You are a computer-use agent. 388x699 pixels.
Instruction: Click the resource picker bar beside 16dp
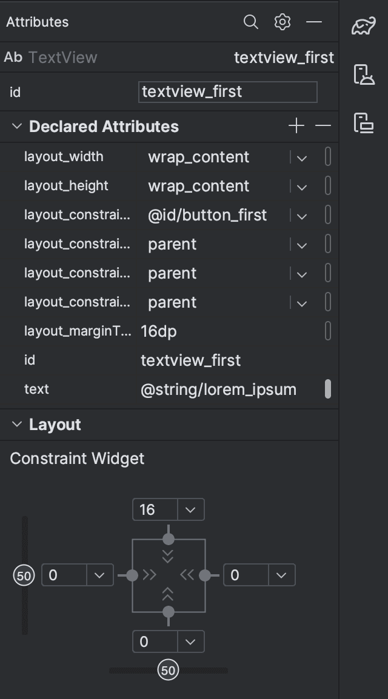coord(328,331)
